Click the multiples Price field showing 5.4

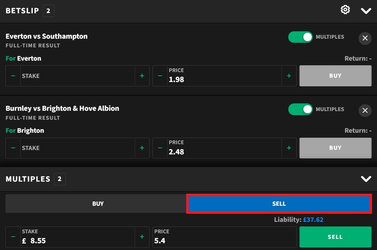pyautogui.click(x=224, y=237)
